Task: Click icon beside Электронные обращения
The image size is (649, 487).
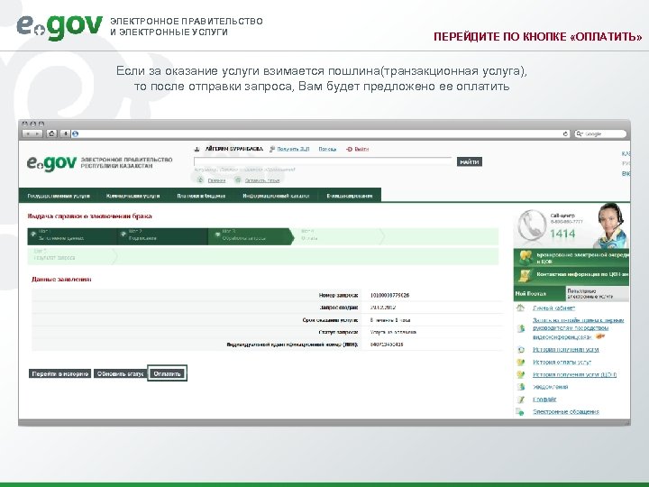Action: pos(521,411)
